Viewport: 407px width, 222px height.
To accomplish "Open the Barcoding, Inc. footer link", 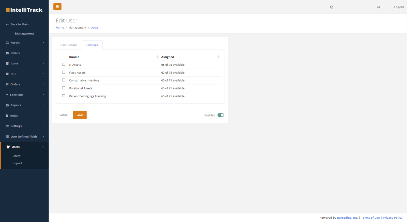I will click(x=347, y=218).
